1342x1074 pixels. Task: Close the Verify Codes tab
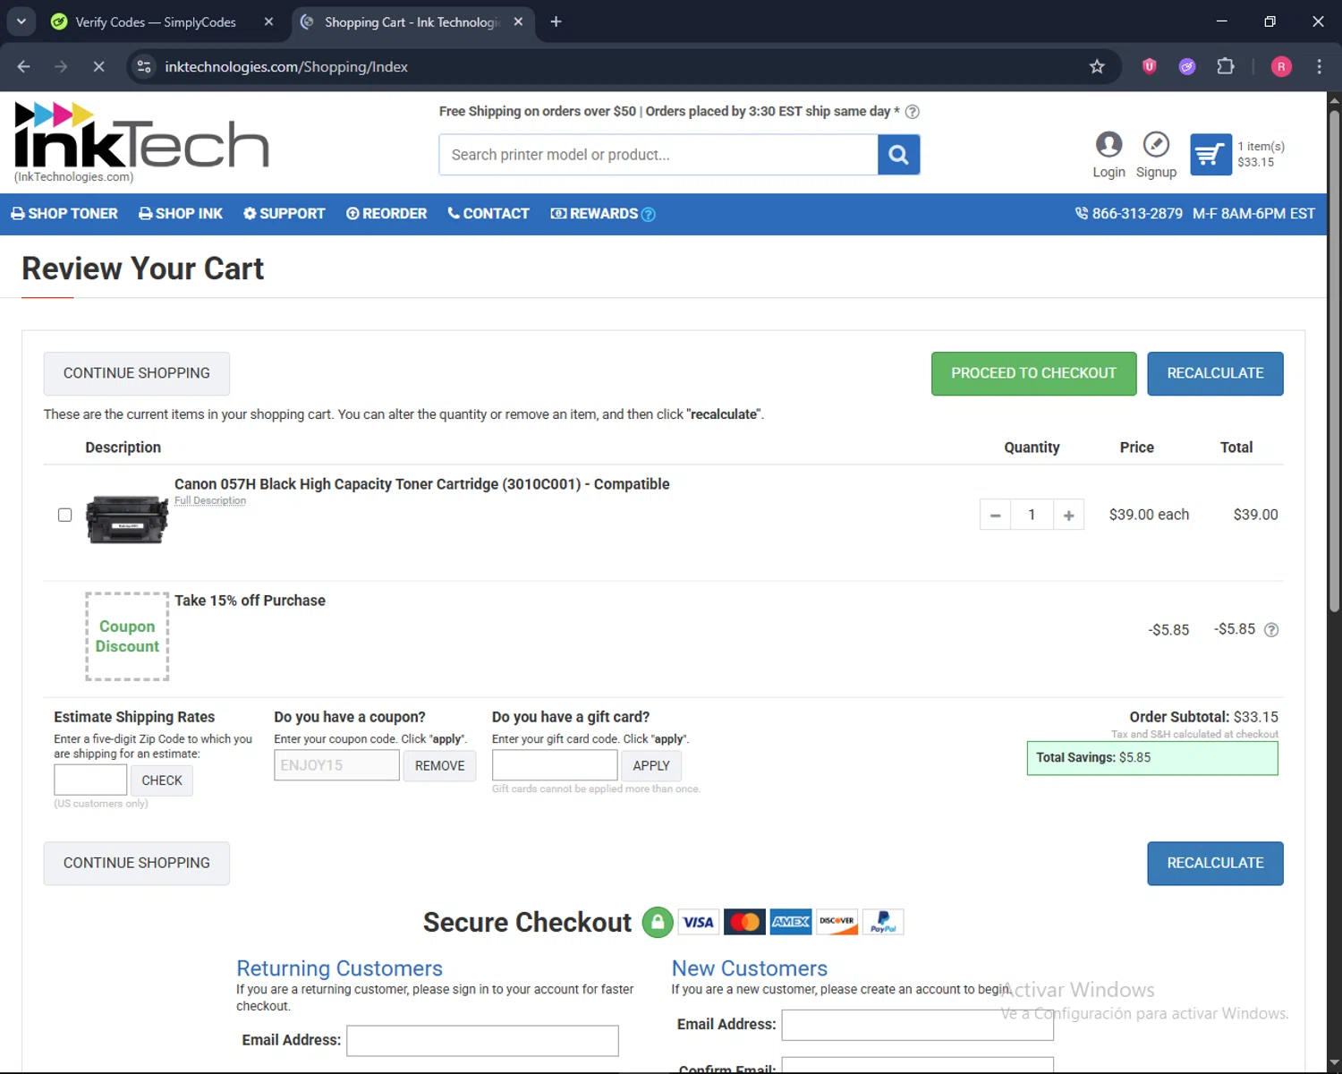pos(268,21)
